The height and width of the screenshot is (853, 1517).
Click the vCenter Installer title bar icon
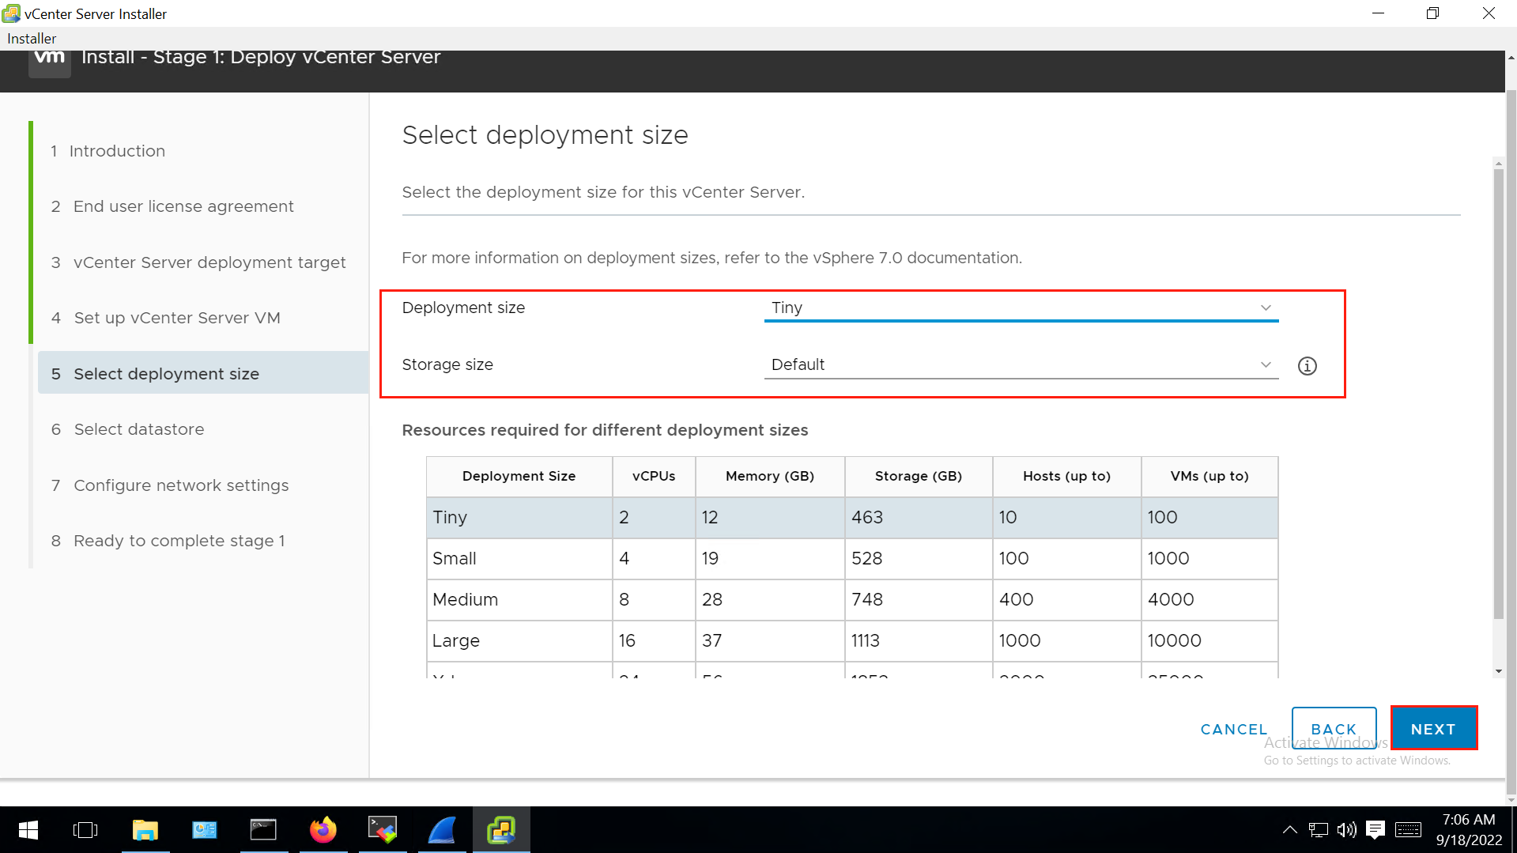[x=11, y=13]
